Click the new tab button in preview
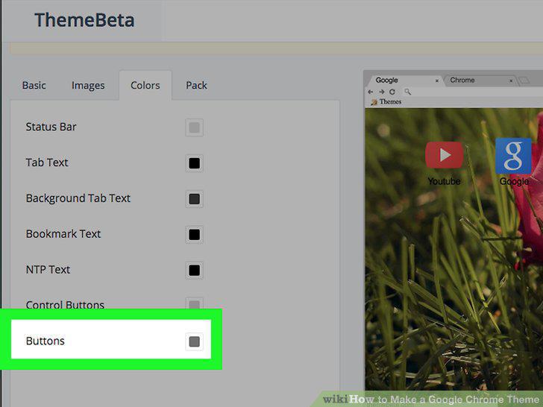The image size is (543, 407). pos(524,81)
